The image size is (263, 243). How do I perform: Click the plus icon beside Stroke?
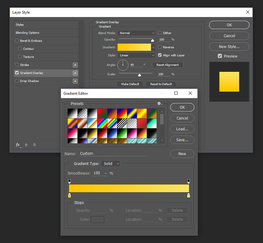coord(75,65)
